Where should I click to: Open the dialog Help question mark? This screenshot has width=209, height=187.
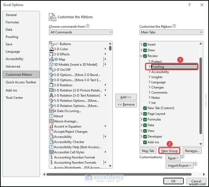pos(189,5)
